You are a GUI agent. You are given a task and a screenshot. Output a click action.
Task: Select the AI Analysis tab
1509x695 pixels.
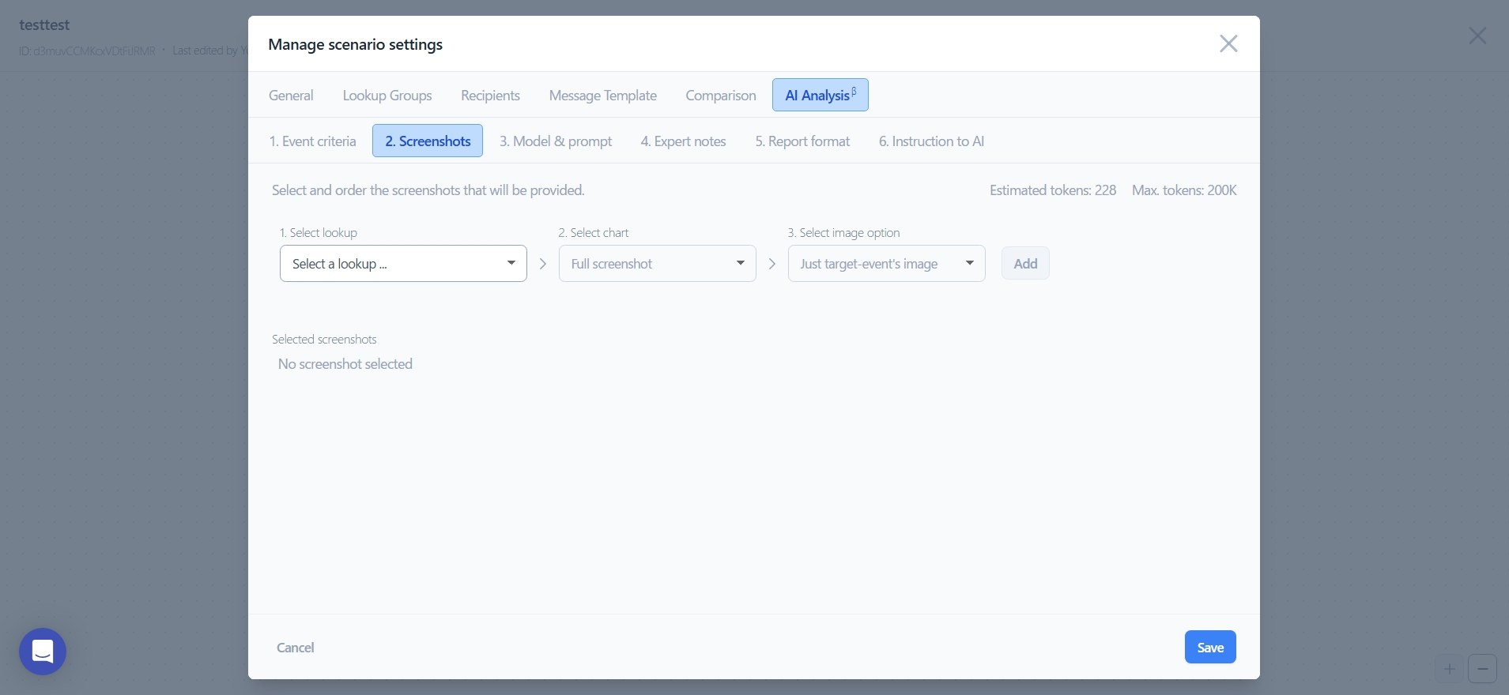coord(820,96)
